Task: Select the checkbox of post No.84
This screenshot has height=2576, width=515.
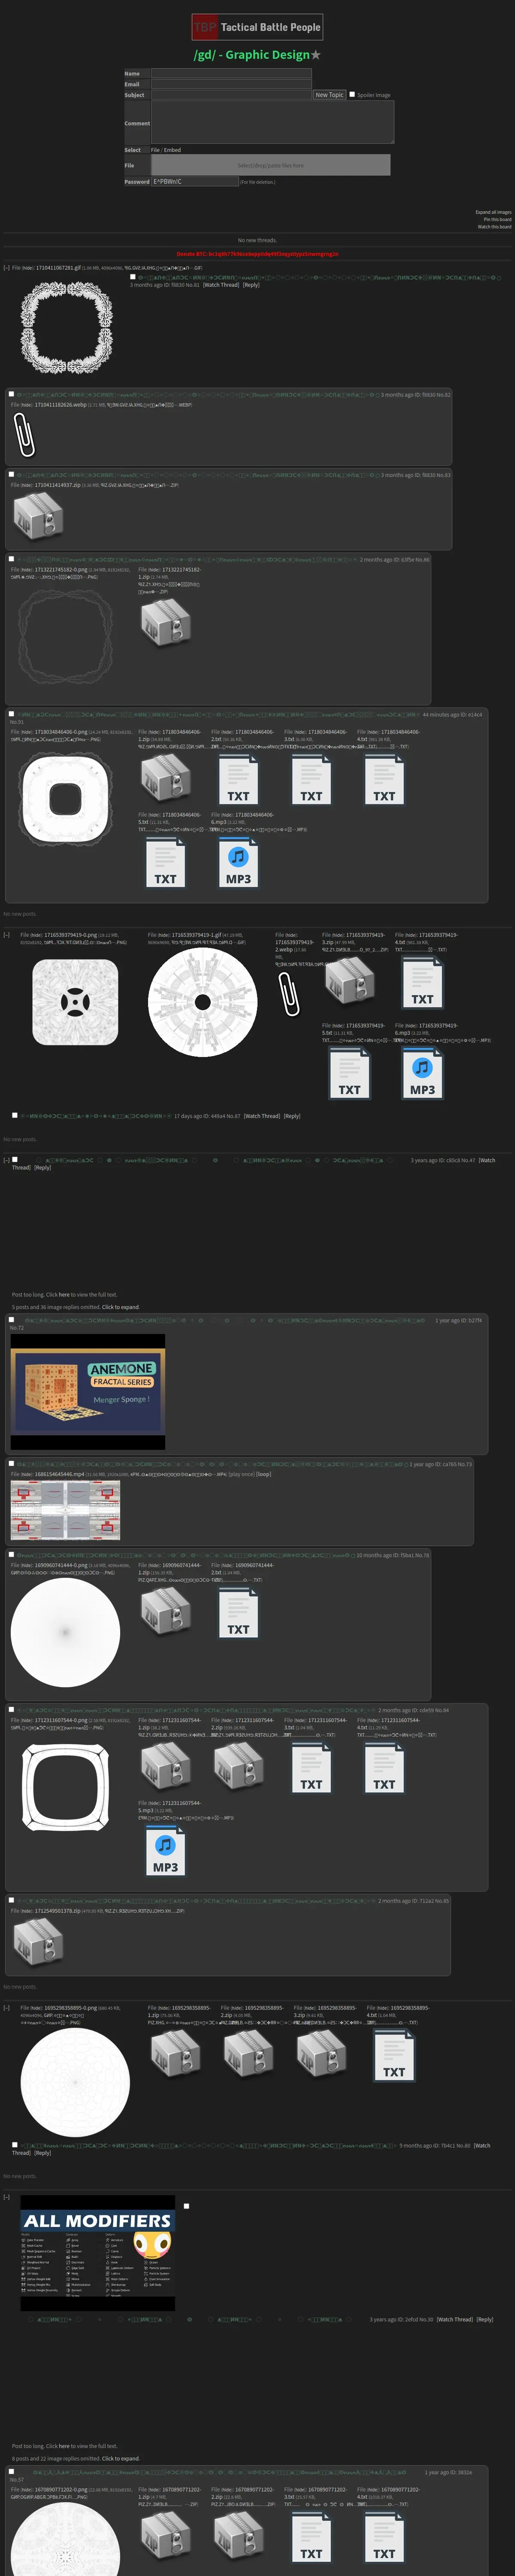Action: pyautogui.click(x=12, y=1709)
